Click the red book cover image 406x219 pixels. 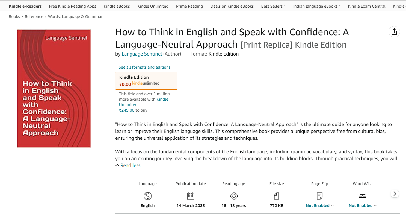tap(54, 89)
